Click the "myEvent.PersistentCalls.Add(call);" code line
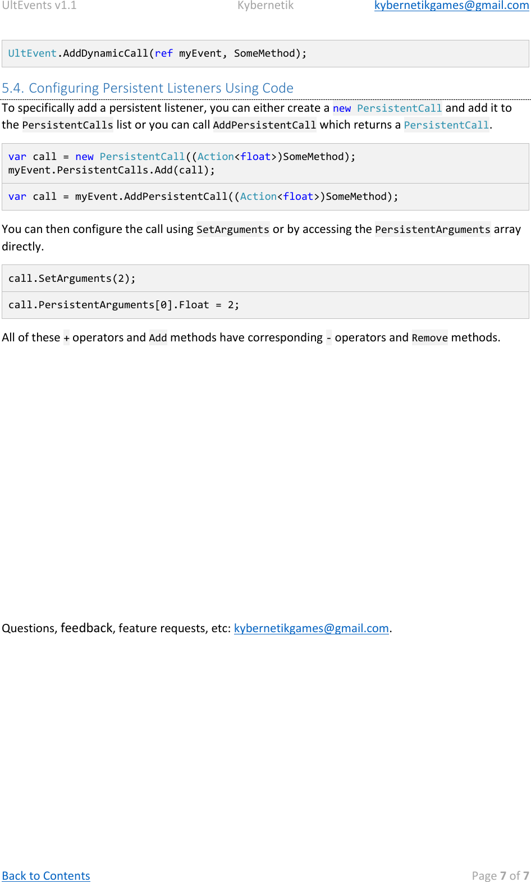The width and height of the screenshot is (531, 882). (111, 170)
